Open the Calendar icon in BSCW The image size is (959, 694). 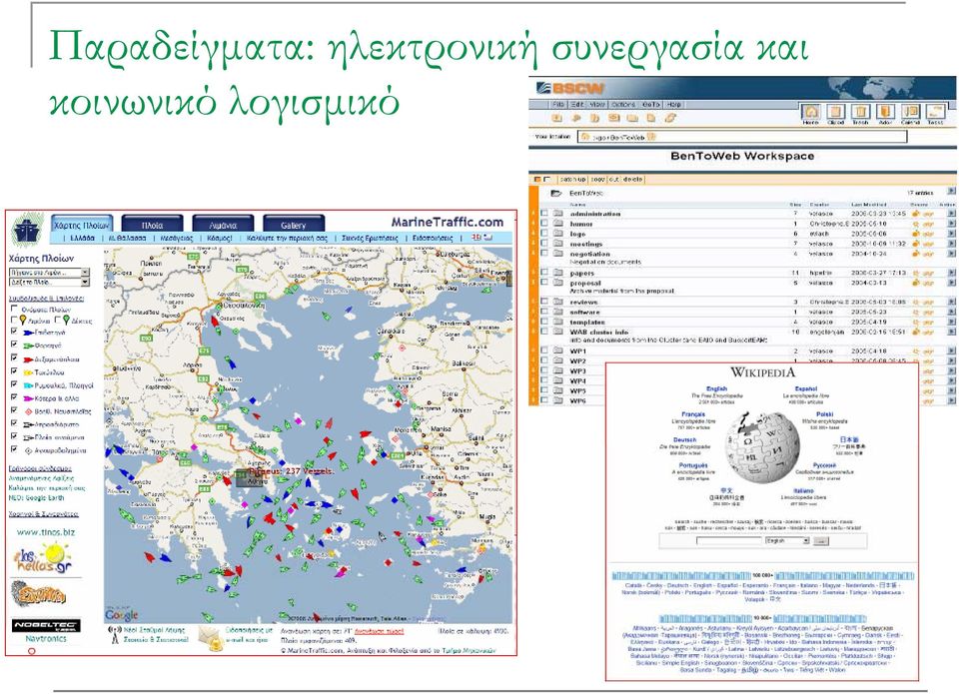coord(911,112)
